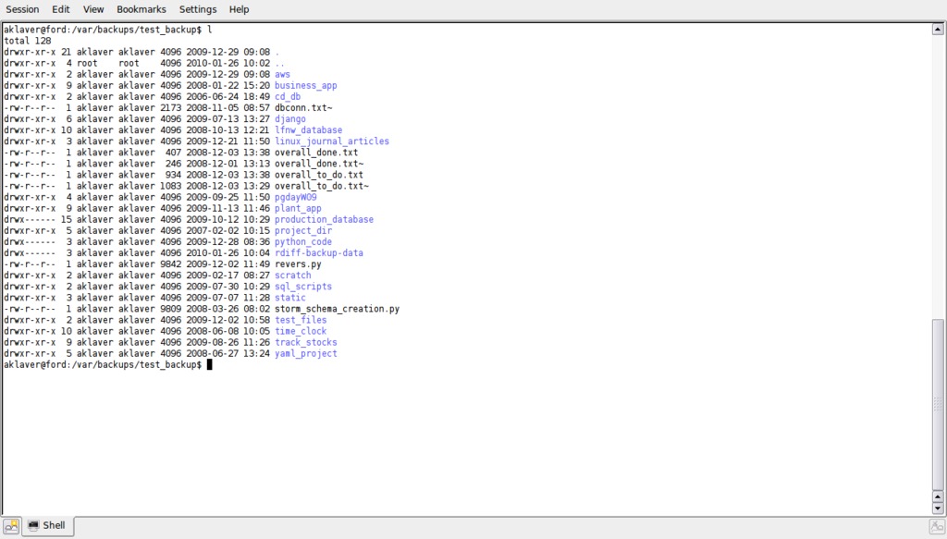This screenshot has width=947, height=539.
Task: Click the production_database directory name
Action: tap(324, 220)
